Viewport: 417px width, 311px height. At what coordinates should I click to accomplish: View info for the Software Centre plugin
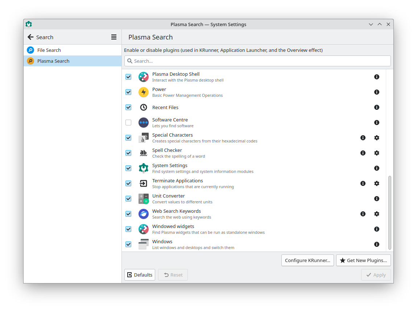pyautogui.click(x=377, y=123)
